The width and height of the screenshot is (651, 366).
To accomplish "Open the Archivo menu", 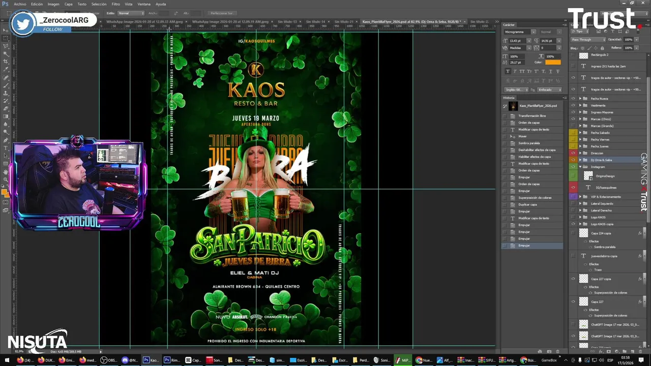I will (20, 4).
